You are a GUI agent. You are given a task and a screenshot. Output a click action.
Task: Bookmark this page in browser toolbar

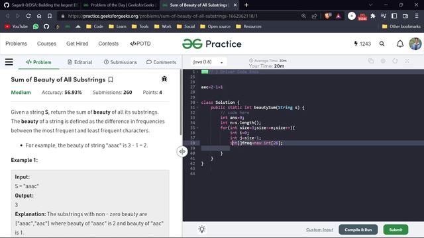click(x=50, y=16)
